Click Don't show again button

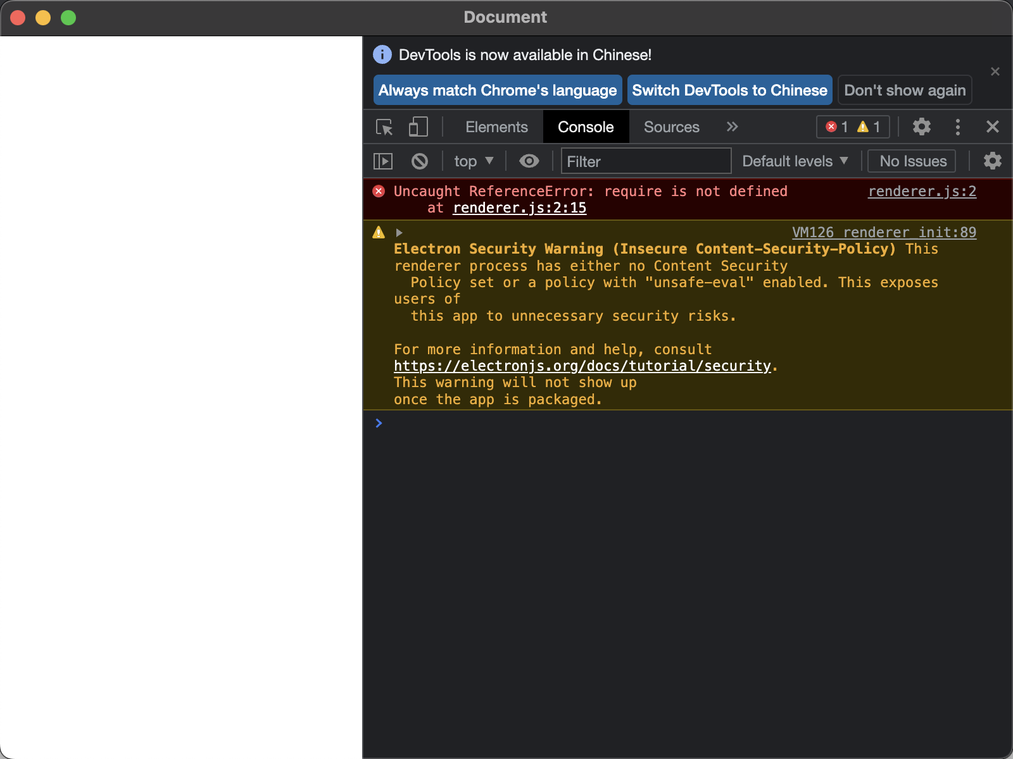(x=905, y=90)
